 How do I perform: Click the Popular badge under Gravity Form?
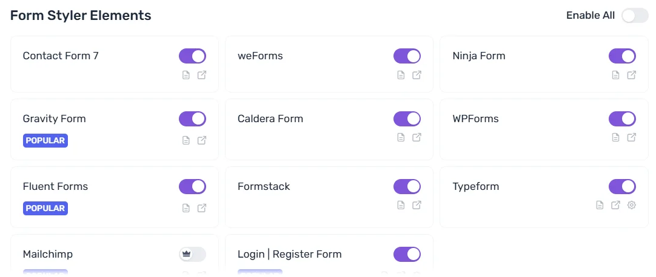[x=45, y=141]
